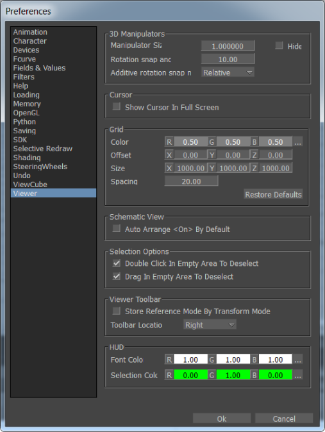Enable Hide checkbox in 3D Manipulators
This screenshot has height=432, width=325.
tap(279, 46)
